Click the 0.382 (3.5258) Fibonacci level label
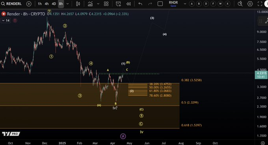The height and width of the screenshot is (145, 268). 192,80
